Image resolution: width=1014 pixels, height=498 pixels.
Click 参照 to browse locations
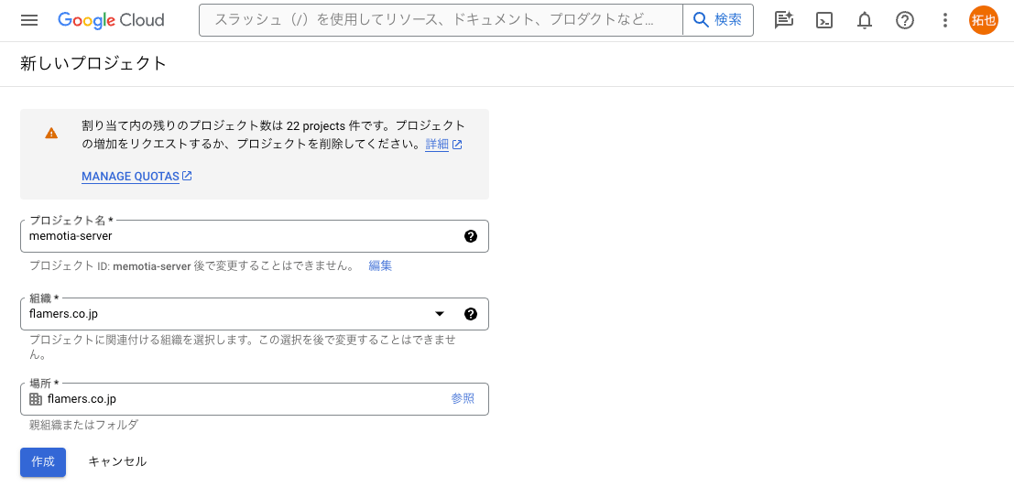[463, 399]
